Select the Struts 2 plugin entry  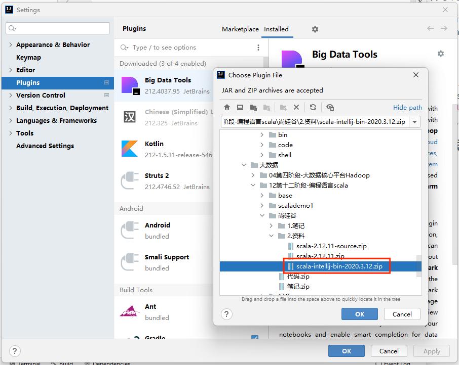point(164,181)
